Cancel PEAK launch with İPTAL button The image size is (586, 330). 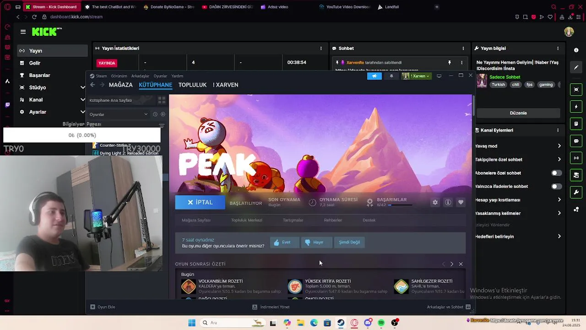pos(200,202)
